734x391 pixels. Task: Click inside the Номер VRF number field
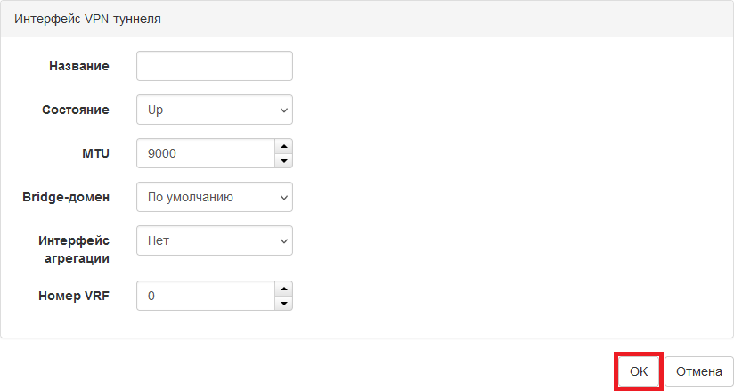[x=206, y=296]
